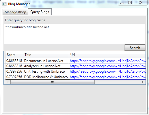This screenshot has height=115, width=149.
Task: Click the horizontal scrollbar left arrow
Action: (8, 82)
